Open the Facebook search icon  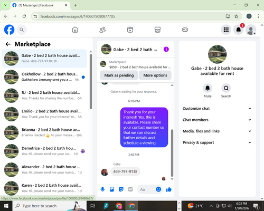(x=22, y=30)
